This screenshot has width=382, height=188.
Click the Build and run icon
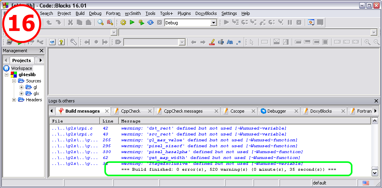coord(141,23)
